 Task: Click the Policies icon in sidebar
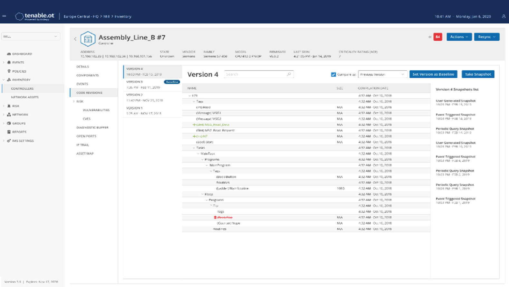[9, 71]
